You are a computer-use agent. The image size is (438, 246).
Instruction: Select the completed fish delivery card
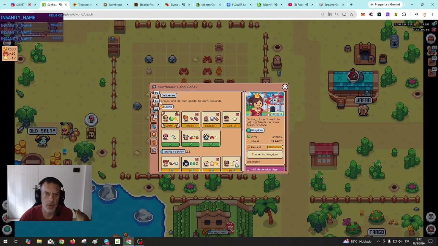pyautogui.click(x=170, y=138)
